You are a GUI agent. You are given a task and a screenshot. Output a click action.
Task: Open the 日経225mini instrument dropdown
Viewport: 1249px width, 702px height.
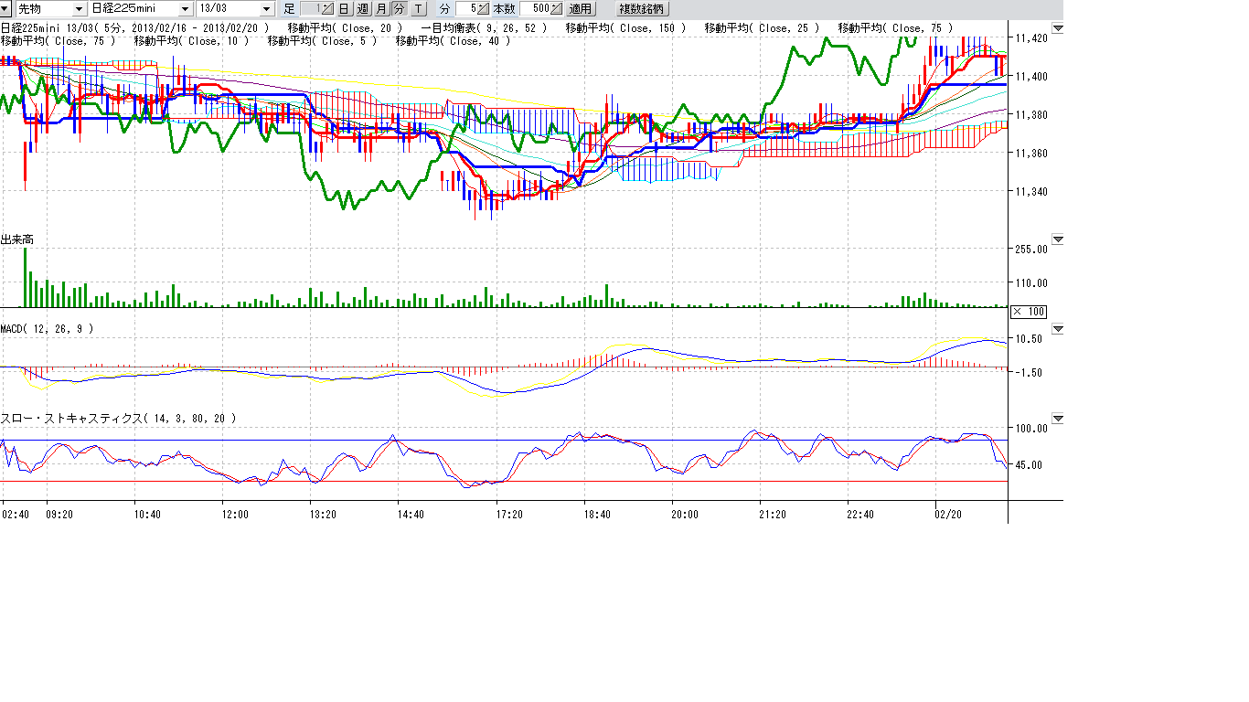[186, 9]
